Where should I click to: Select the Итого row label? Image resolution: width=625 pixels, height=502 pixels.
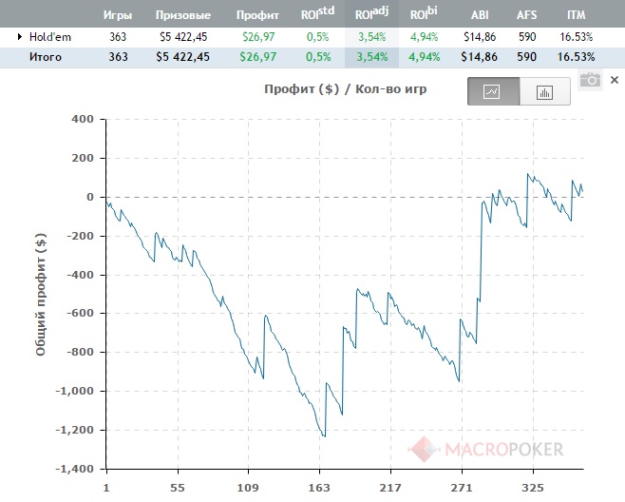pyautogui.click(x=46, y=57)
